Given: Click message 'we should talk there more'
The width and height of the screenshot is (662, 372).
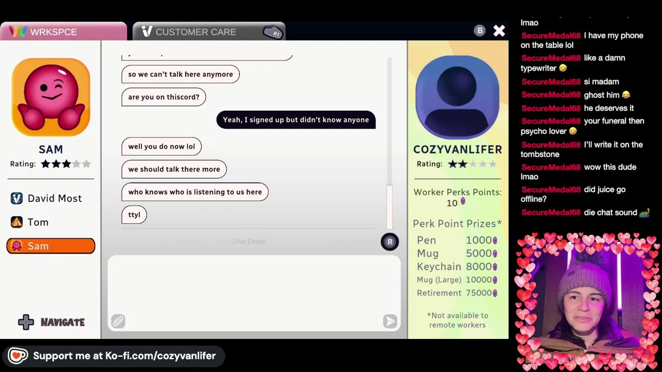Looking at the screenshot, I should tap(174, 169).
